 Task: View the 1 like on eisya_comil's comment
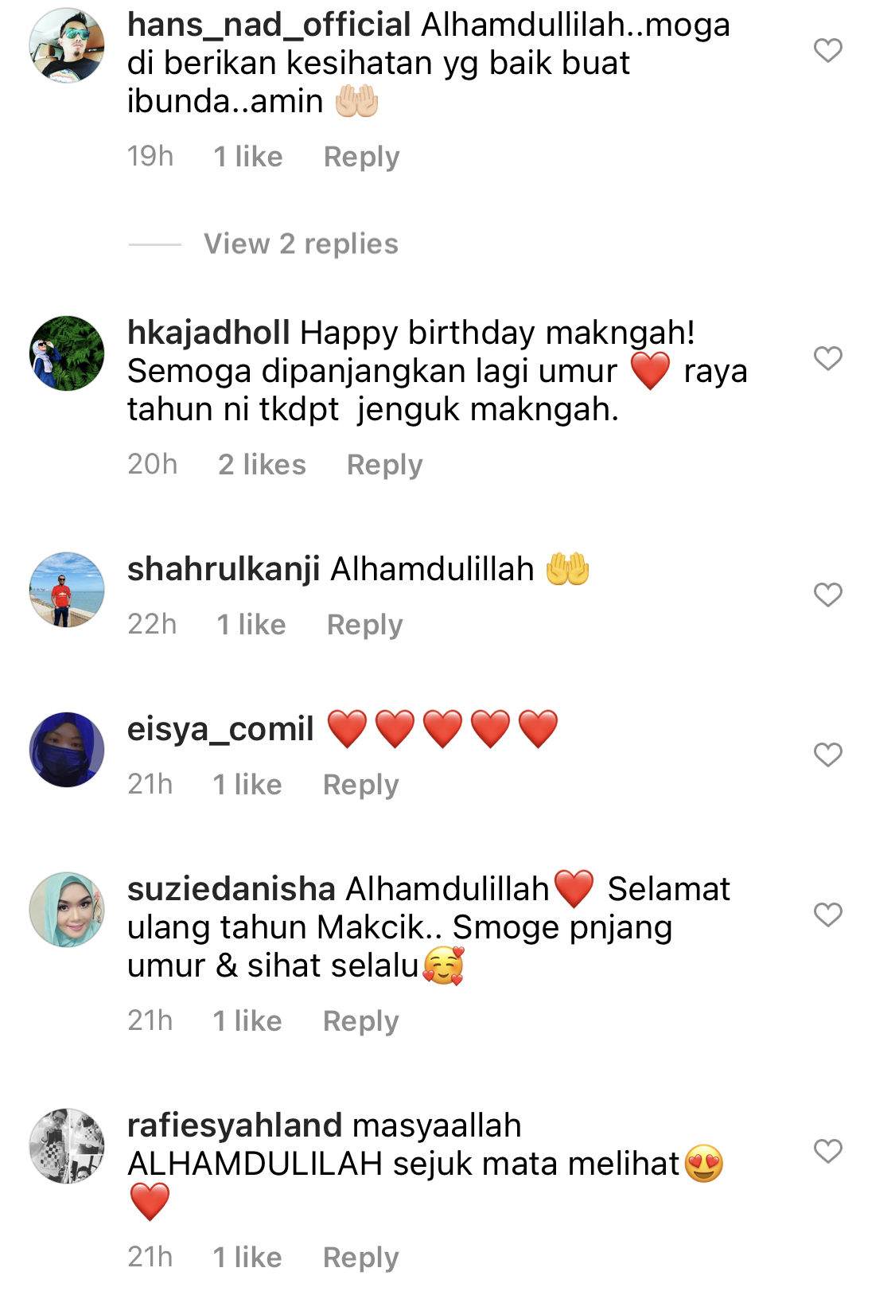tap(247, 785)
